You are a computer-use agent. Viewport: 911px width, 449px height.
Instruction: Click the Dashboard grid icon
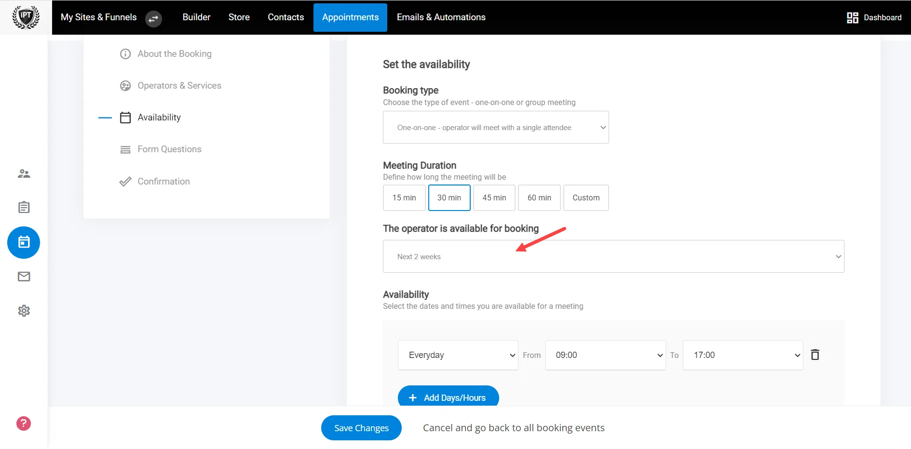(852, 17)
